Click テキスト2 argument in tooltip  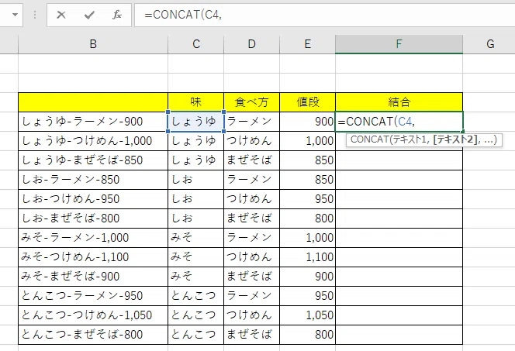coord(455,139)
